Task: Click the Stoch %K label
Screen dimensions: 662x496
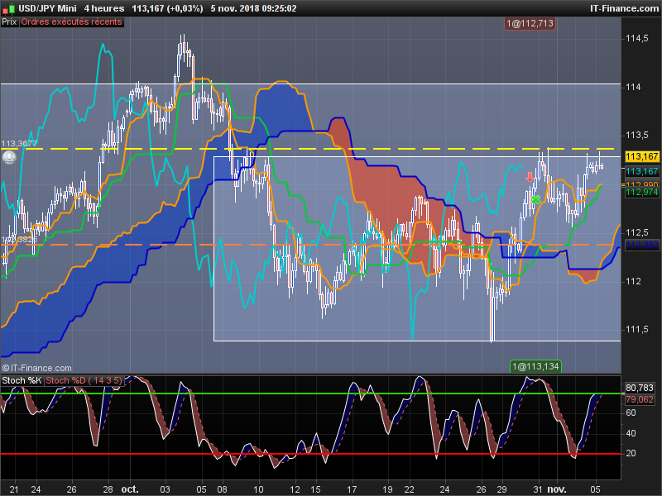Action: [22, 380]
